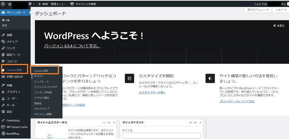Choose Cocoon 設定 in the flyout submenu

41,71
